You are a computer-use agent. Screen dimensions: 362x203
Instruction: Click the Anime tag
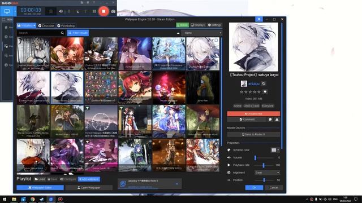point(238,106)
